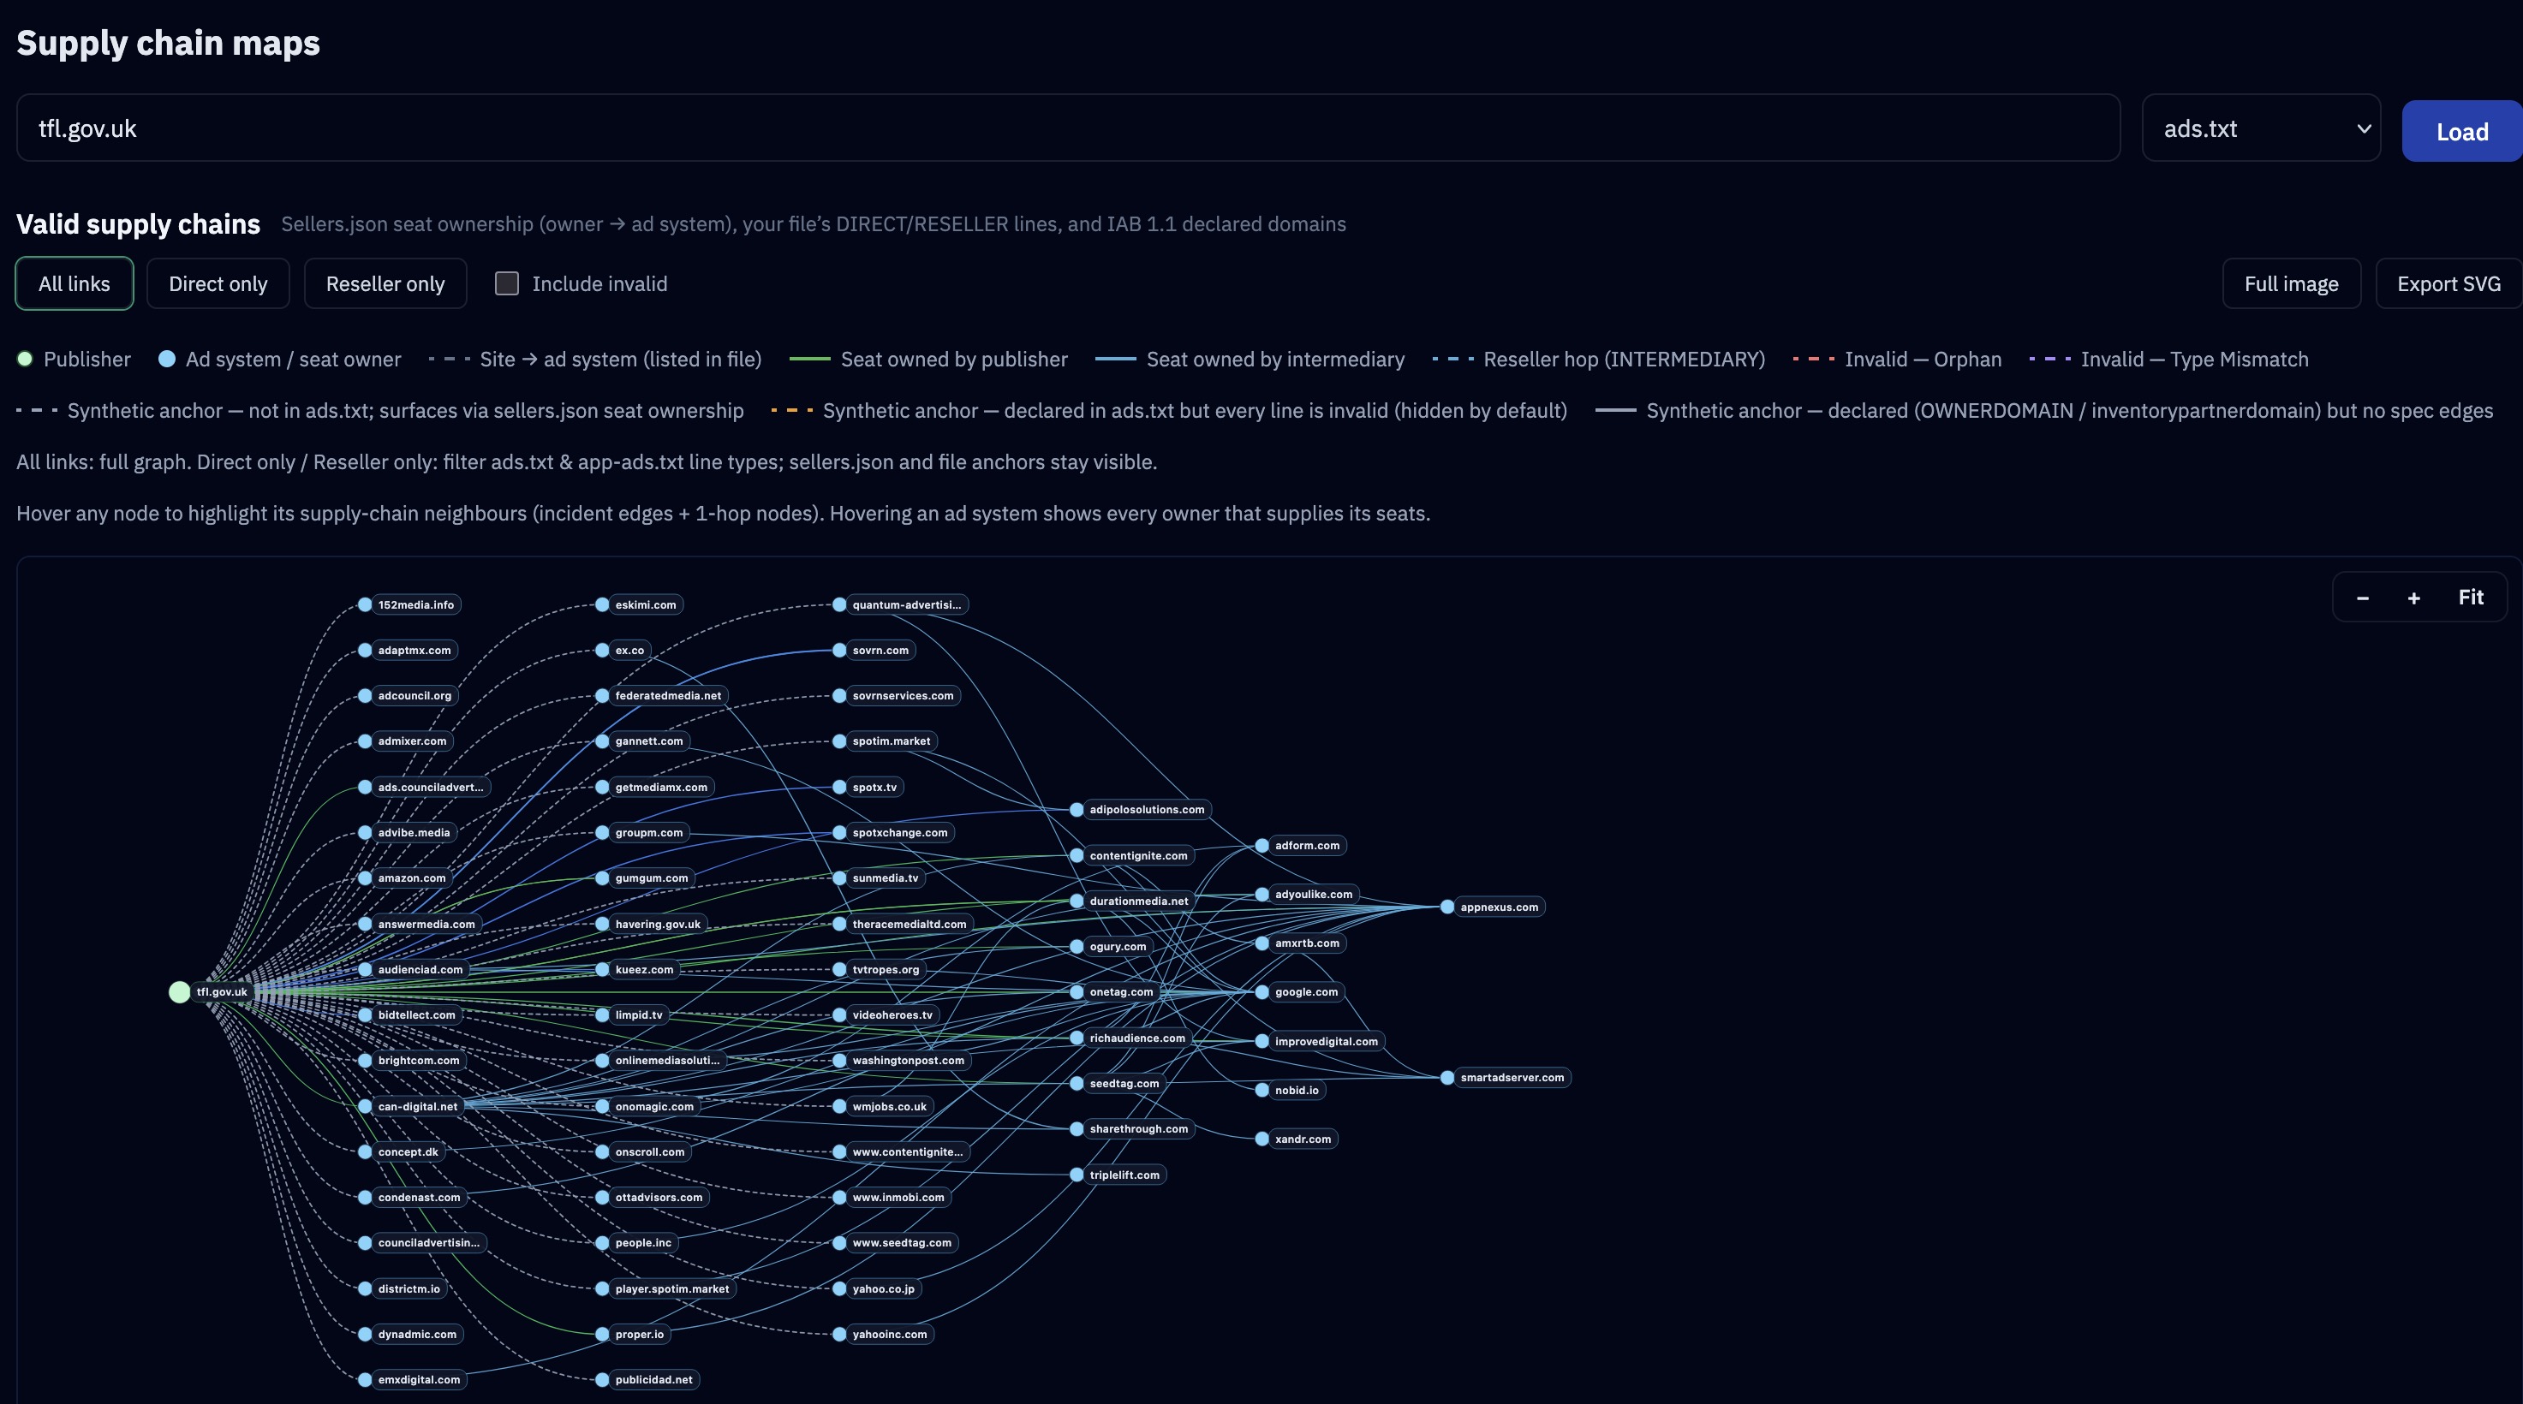
Task: Click the Supply chain maps title
Action: pyautogui.click(x=169, y=43)
